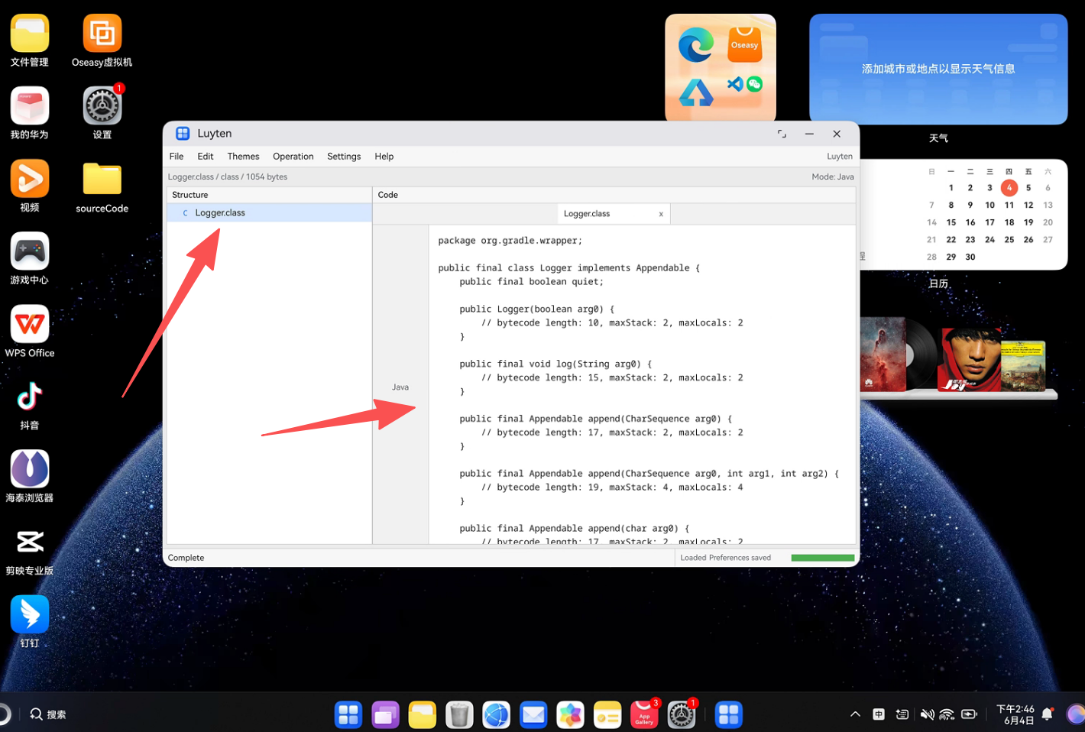The width and height of the screenshot is (1085, 732).
Task: Open the file manager folder in dock
Action: point(422,714)
